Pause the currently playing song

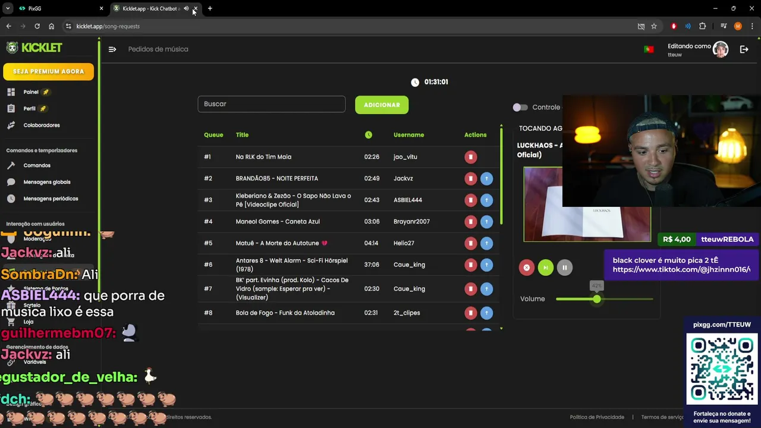[x=564, y=267]
